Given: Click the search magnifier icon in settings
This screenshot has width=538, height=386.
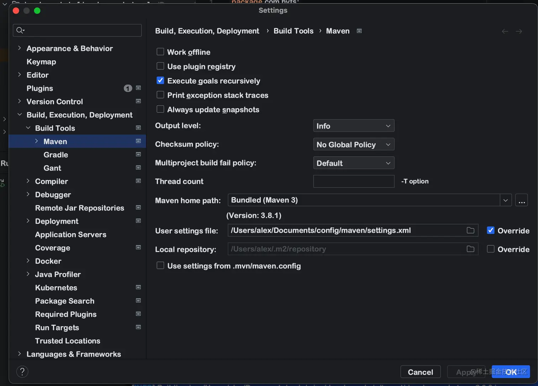Looking at the screenshot, I should [20, 30].
